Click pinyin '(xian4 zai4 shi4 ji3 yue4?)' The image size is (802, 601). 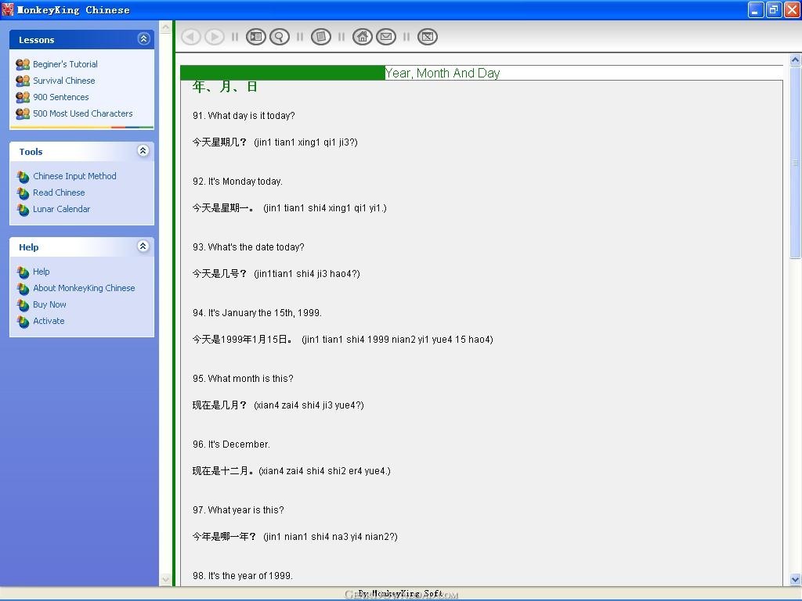click(309, 405)
